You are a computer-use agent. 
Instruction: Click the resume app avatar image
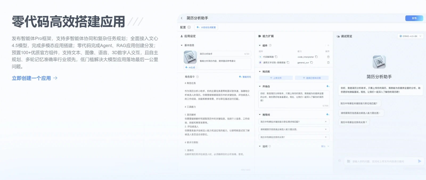pos(190,57)
